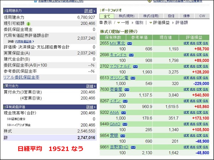Click 現売 in the 愛眼 row
214x160 pixels.
click(x=193, y=135)
